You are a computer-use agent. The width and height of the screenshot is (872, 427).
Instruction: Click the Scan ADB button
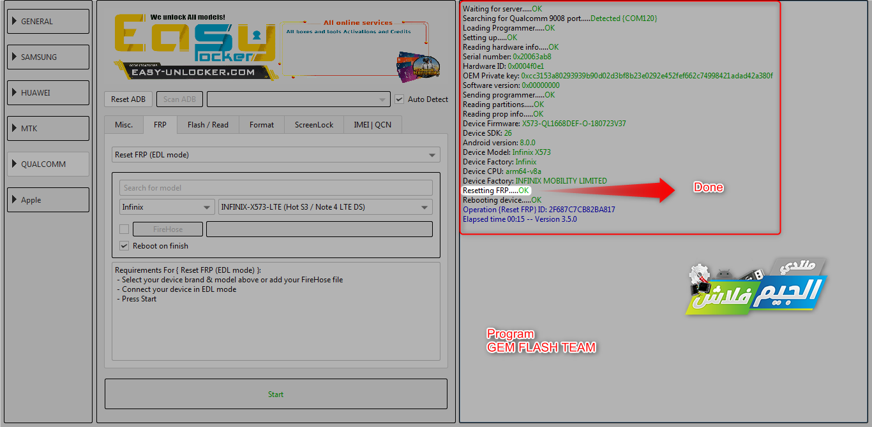click(179, 99)
